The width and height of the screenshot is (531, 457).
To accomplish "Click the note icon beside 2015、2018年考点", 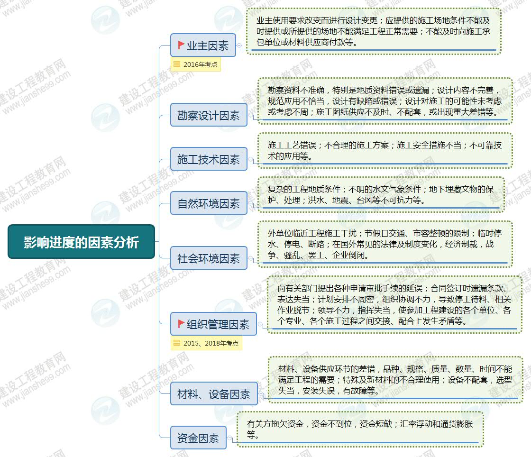I will (x=177, y=343).
